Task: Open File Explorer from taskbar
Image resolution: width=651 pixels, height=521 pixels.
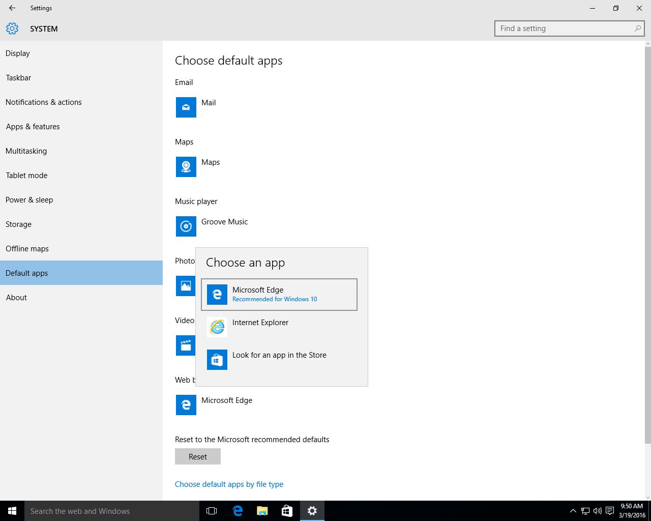Action: [262, 511]
